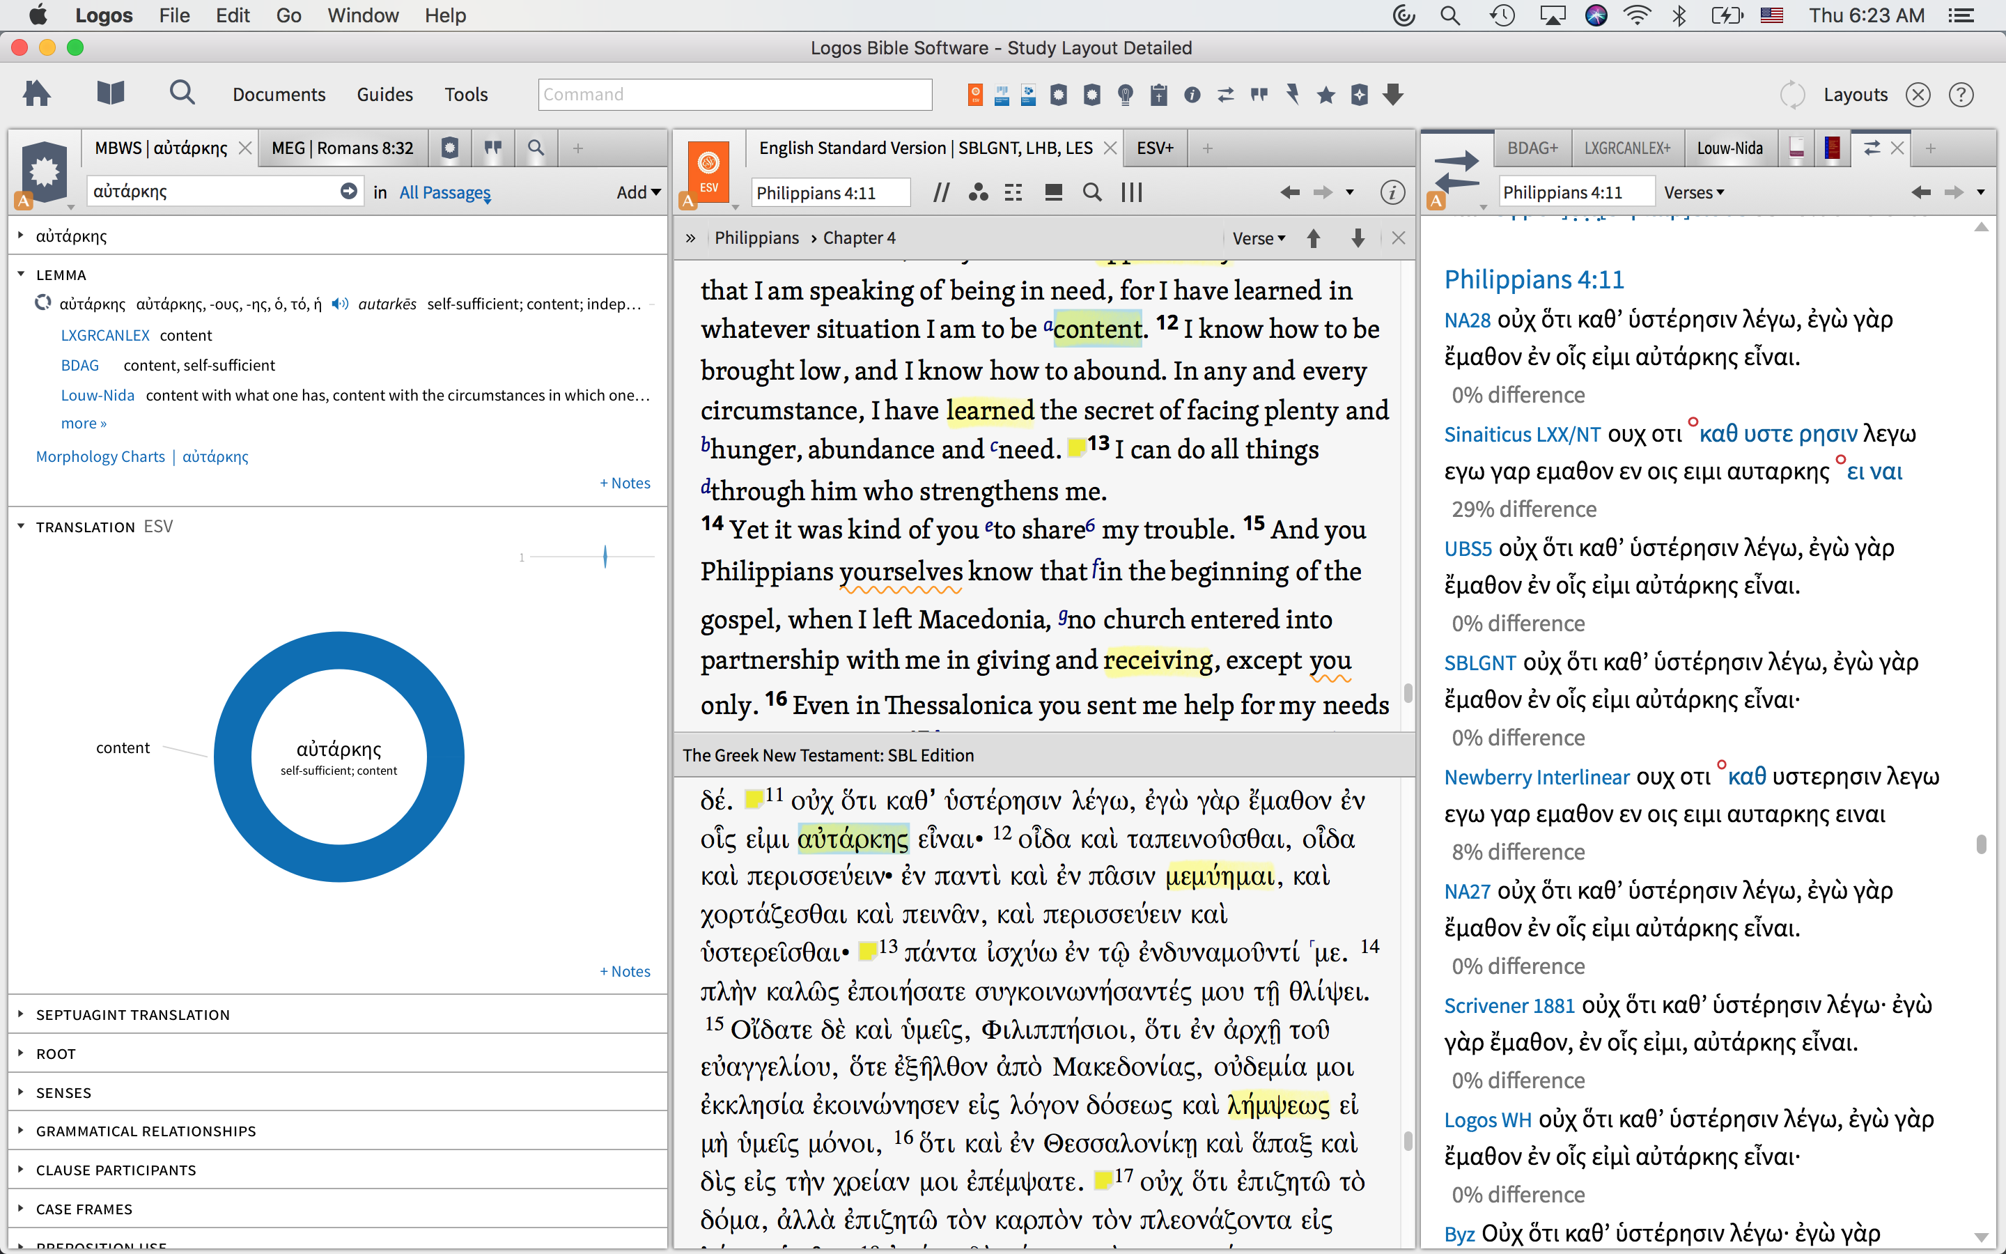Collapse the LEMMA section
This screenshot has width=2006, height=1254.
[21, 274]
